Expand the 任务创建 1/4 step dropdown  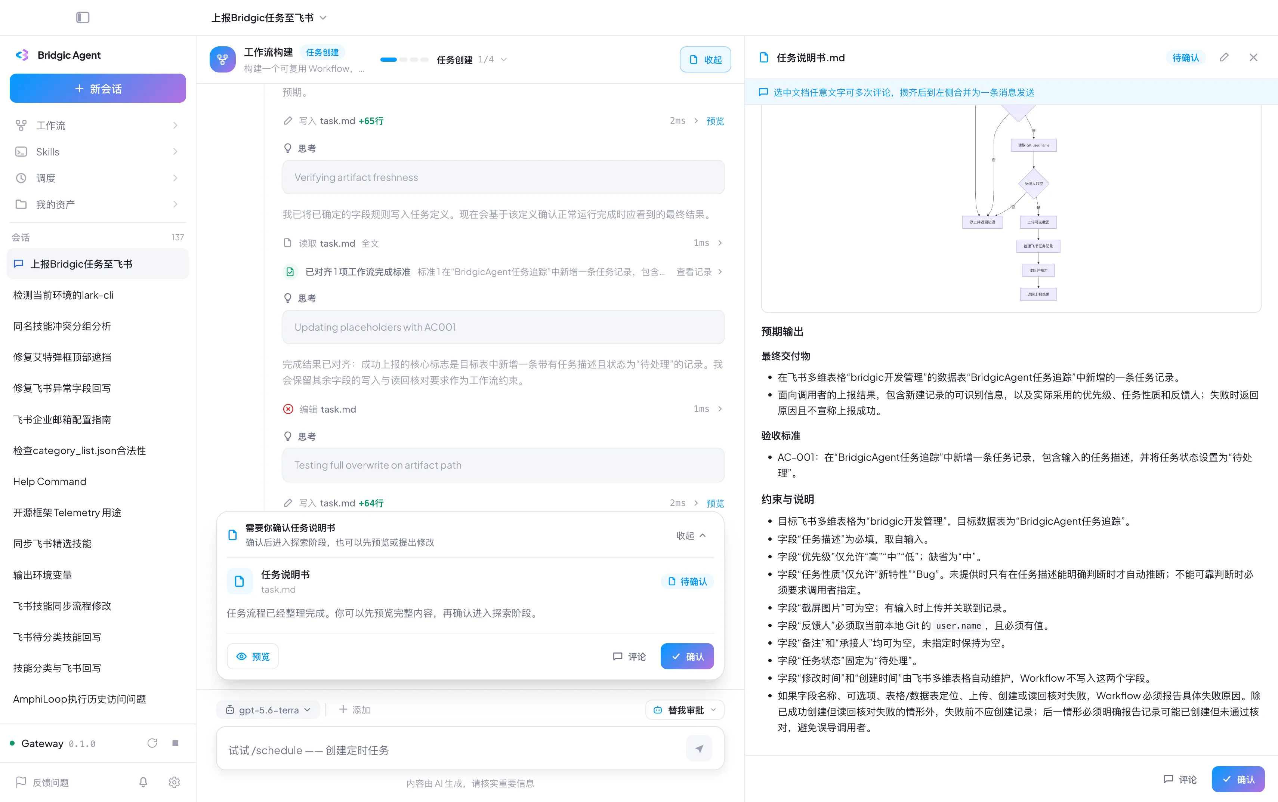(x=472, y=59)
